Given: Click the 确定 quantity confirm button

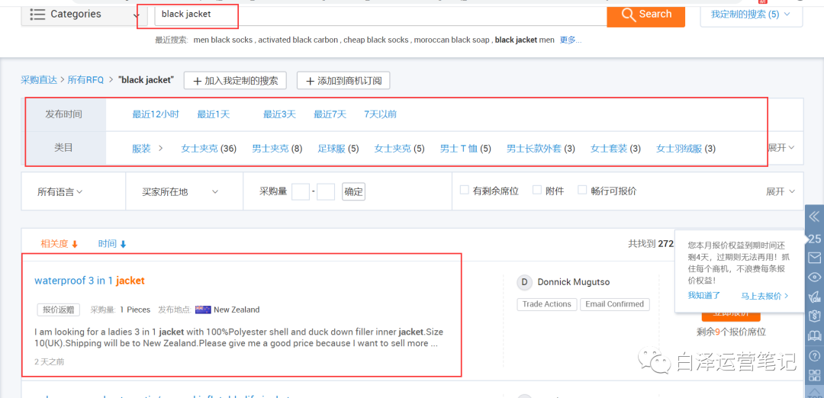Looking at the screenshot, I should click(354, 191).
